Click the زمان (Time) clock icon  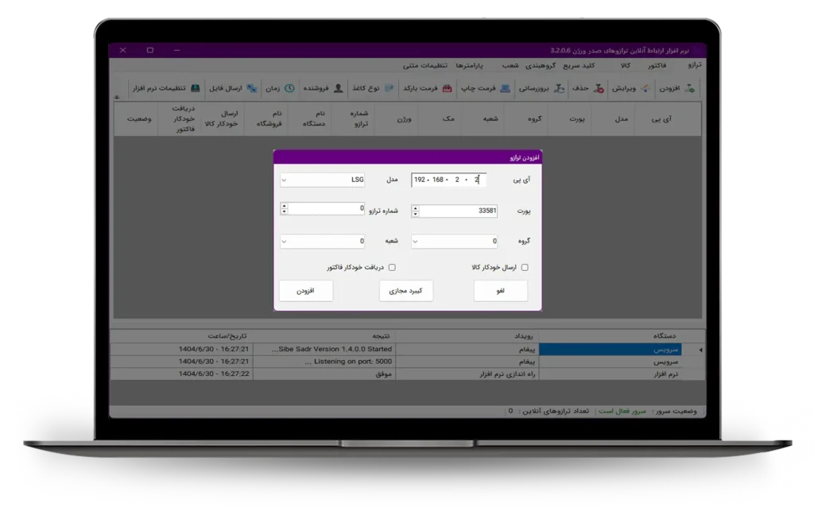(x=290, y=88)
